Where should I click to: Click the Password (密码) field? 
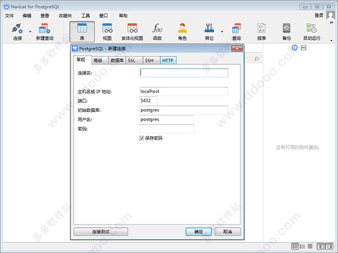pos(167,129)
